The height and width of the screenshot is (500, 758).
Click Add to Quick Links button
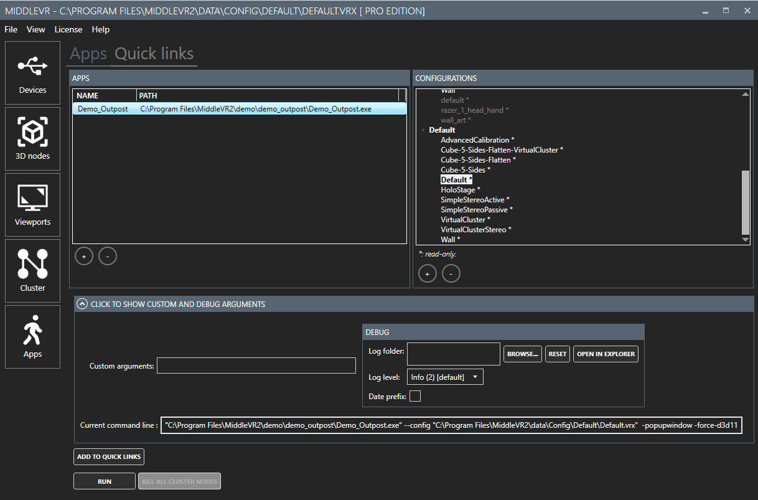[109, 456]
